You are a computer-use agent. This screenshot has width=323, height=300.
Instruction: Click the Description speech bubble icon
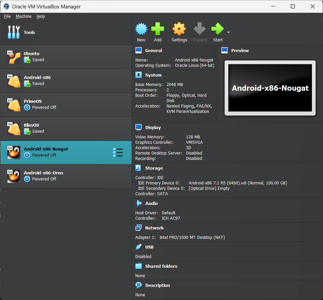pos(139,285)
